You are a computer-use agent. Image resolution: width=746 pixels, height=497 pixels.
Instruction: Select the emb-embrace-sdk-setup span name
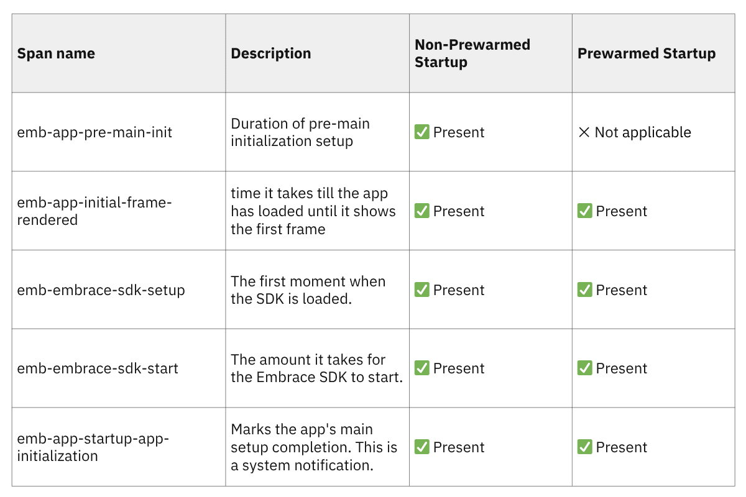coord(101,290)
